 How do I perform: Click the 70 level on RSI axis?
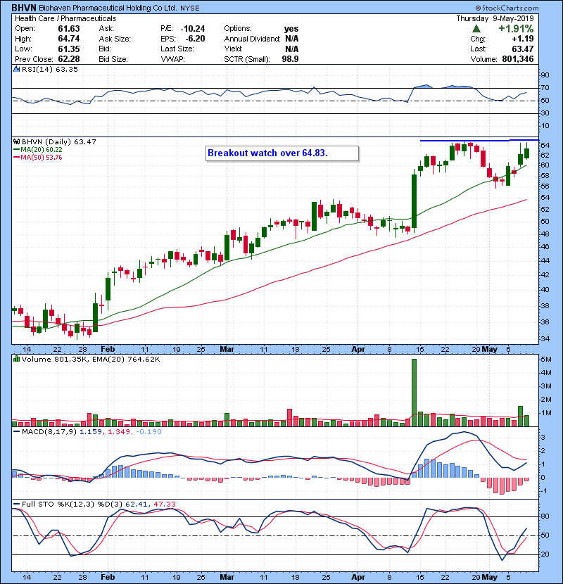click(x=545, y=88)
